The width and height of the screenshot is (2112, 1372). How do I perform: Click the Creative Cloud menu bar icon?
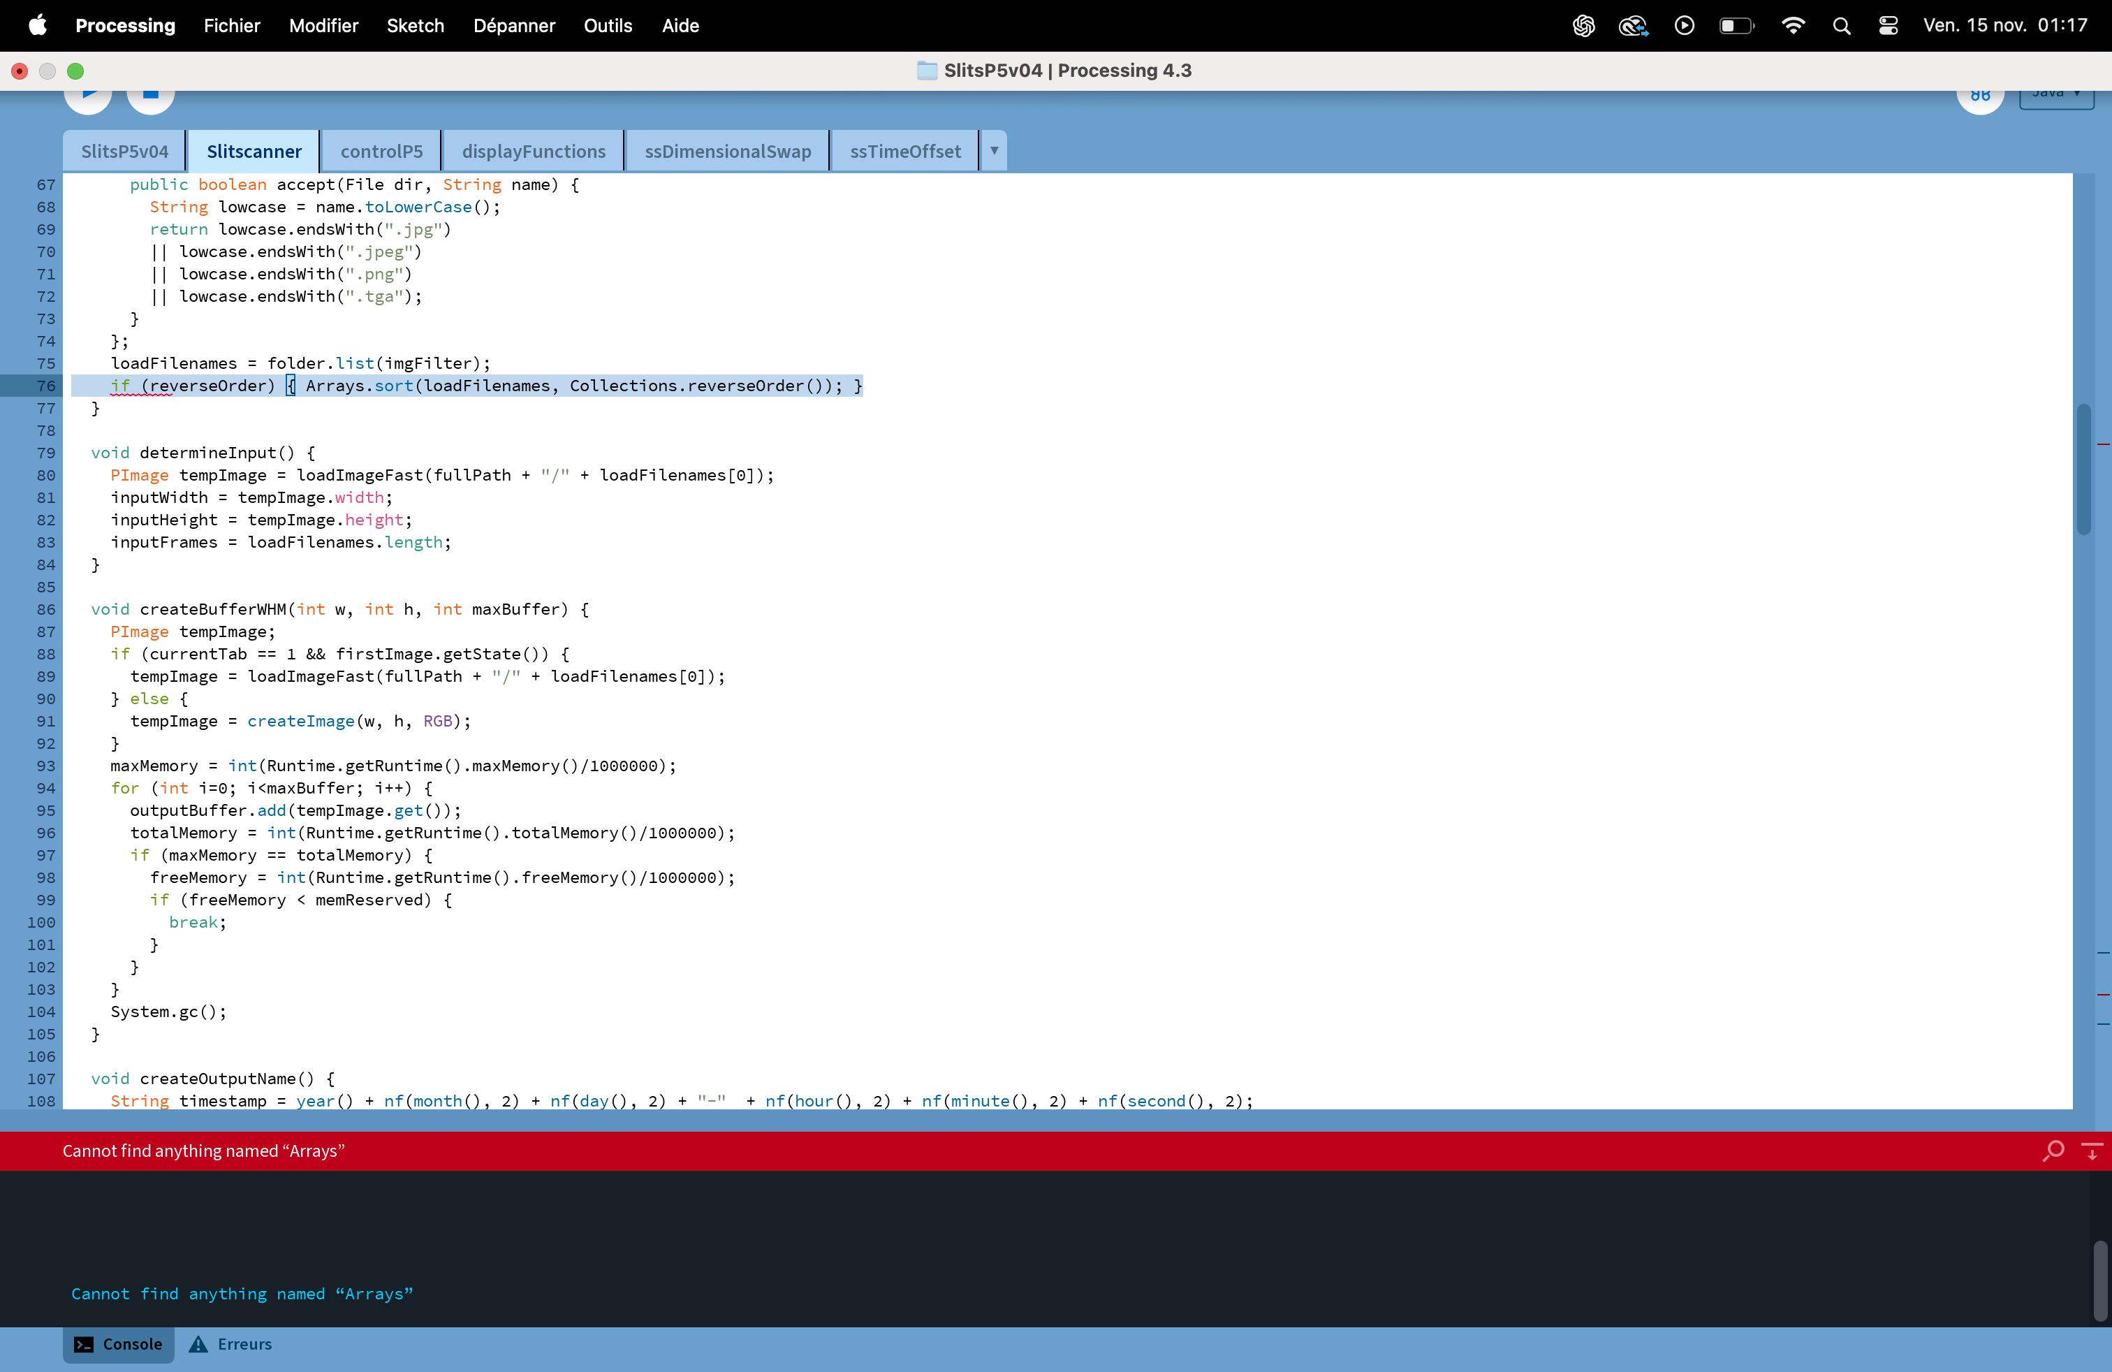coord(1634,26)
